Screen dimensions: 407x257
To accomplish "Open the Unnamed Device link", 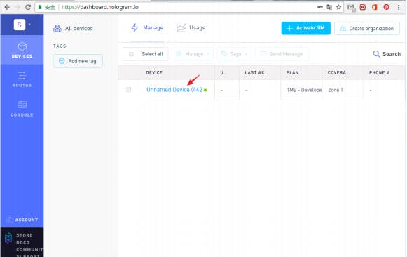I will click(x=174, y=90).
